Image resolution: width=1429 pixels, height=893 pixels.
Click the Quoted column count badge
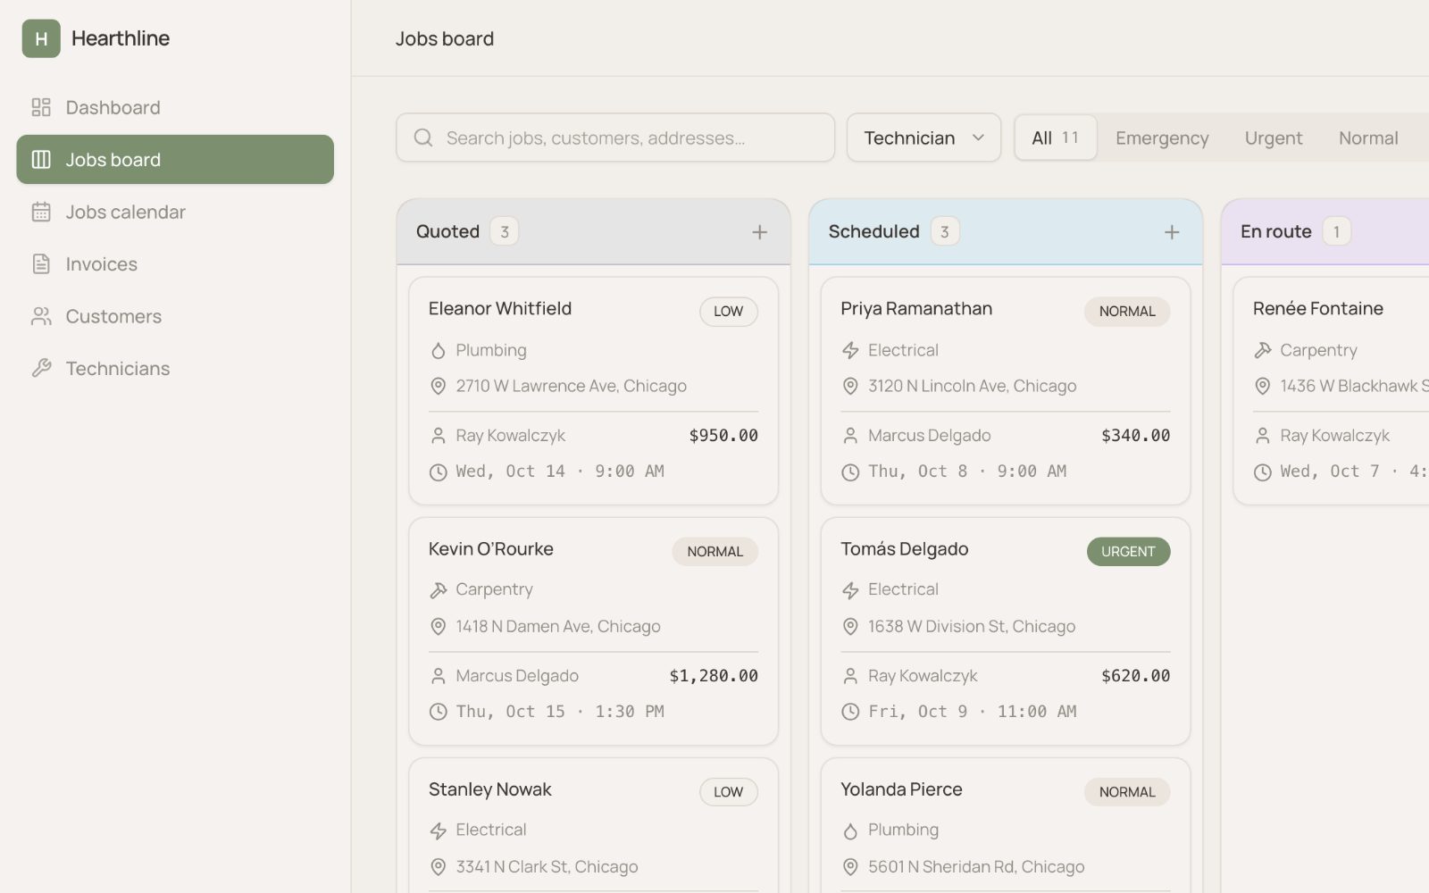[x=505, y=232]
